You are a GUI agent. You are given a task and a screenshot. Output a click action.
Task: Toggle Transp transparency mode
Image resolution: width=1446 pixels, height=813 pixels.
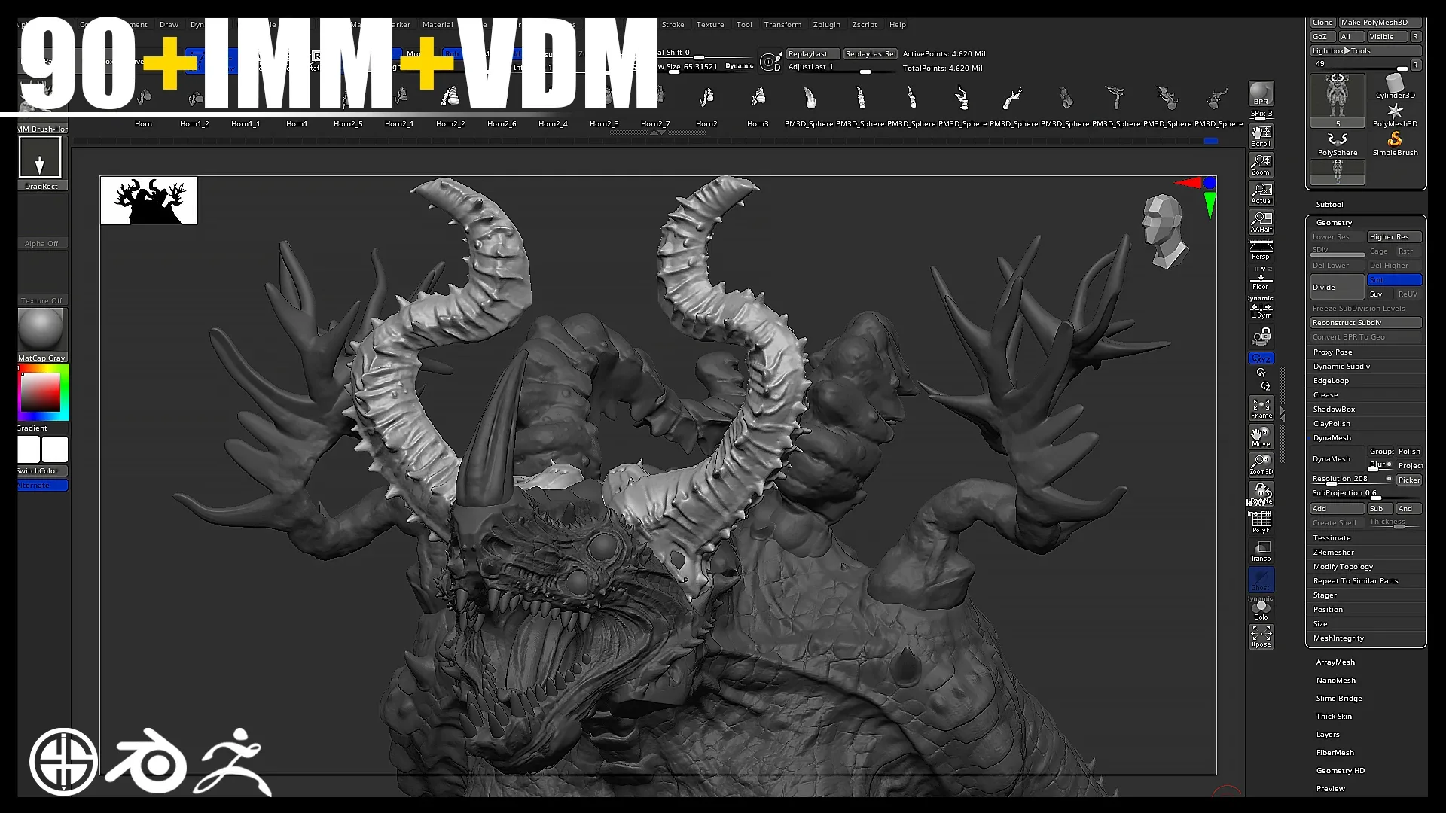[1261, 551]
